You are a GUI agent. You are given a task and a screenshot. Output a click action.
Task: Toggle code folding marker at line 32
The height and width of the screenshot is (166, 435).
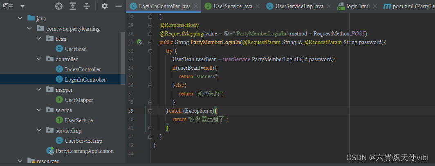click(x=150, y=51)
